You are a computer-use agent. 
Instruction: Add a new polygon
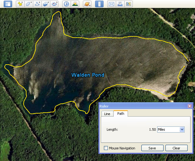(x=29, y=4)
